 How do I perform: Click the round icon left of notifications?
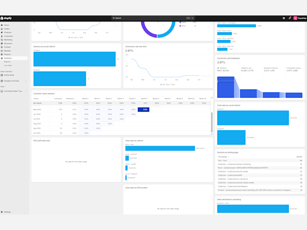pyautogui.click(x=284, y=18)
